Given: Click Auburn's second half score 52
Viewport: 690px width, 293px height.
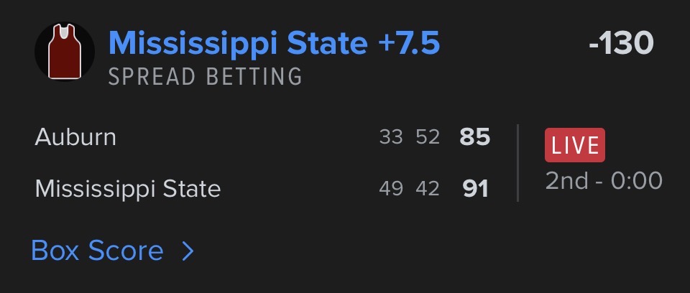Looking at the screenshot, I should tap(428, 137).
